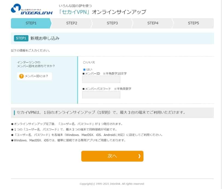Click the bullet mentioning Androidに対応
The height and width of the screenshot is (189, 222).
[87, 135]
